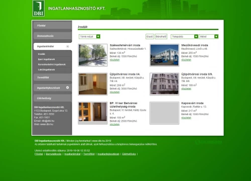Click the Székesfehérvári iroda title

coord(125,45)
